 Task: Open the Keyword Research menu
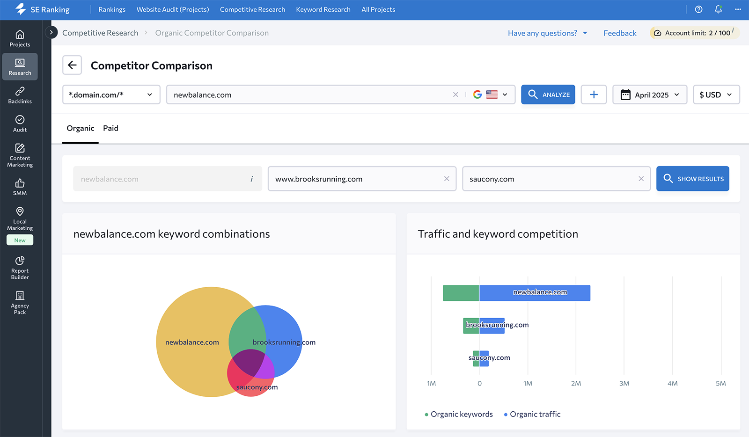323,9
